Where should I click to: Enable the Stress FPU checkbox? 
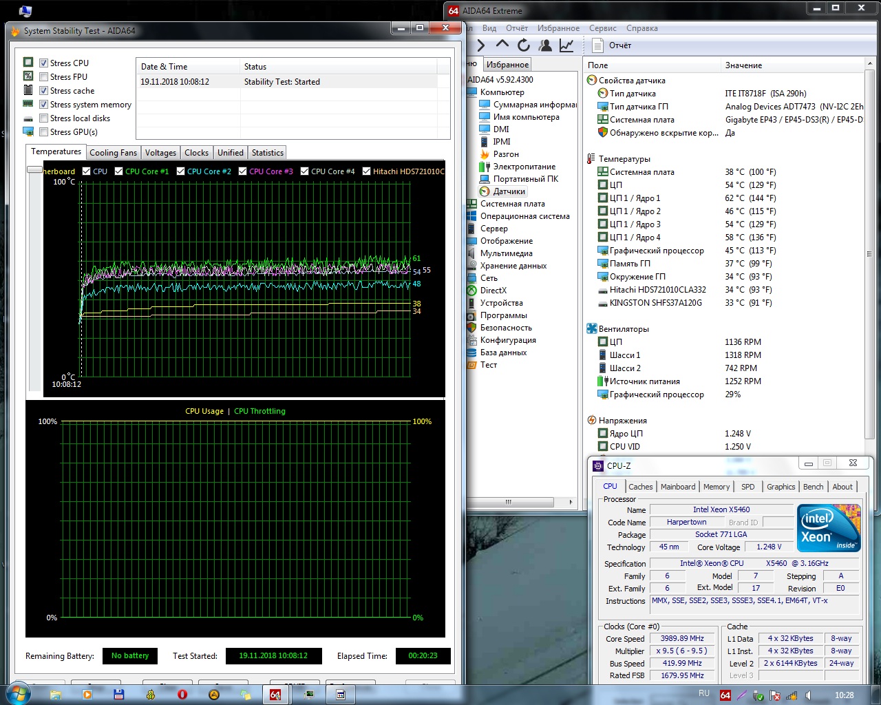click(x=44, y=77)
